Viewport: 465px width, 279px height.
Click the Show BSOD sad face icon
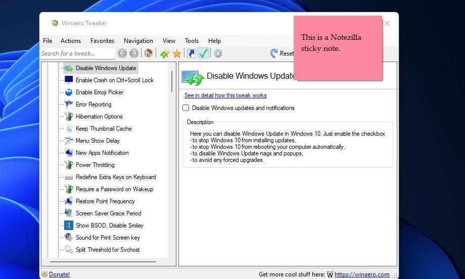[x=69, y=226]
